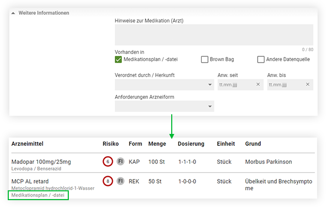The height and width of the screenshot is (211, 329).
Task: Clear the Anw. bis date field
Action: tap(307, 85)
